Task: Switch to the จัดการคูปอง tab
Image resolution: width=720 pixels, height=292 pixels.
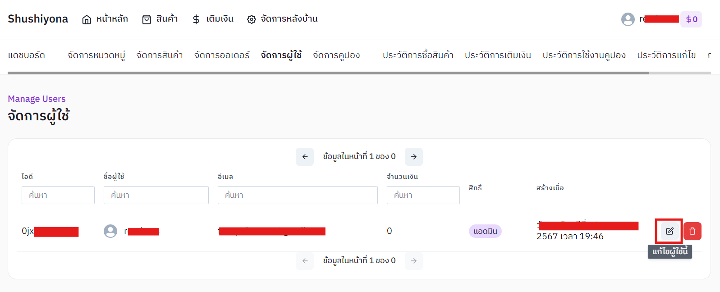Action: click(x=336, y=55)
